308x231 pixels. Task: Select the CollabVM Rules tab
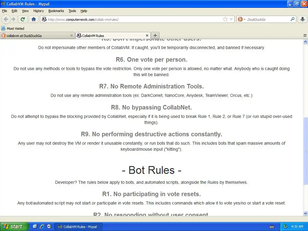tap(113, 35)
